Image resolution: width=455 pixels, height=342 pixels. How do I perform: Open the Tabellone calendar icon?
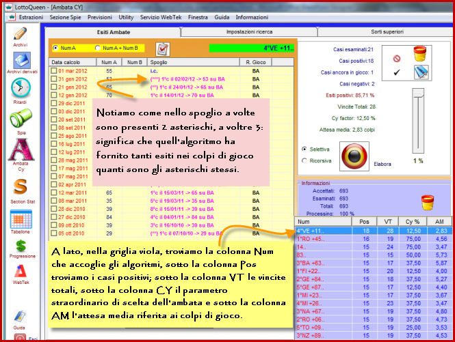click(x=21, y=219)
